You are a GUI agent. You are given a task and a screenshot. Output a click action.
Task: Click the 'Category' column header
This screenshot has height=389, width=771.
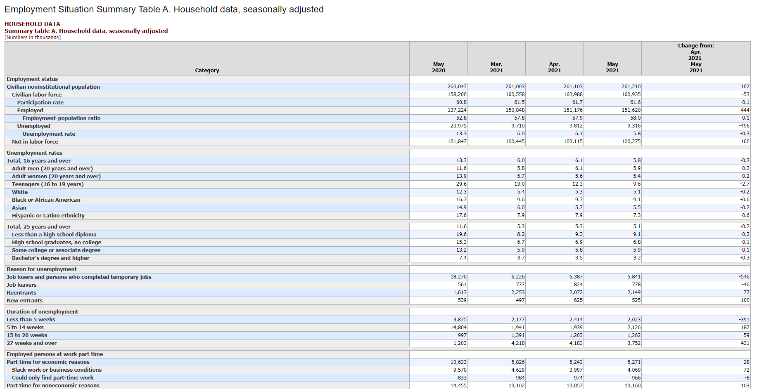point(207,71)
